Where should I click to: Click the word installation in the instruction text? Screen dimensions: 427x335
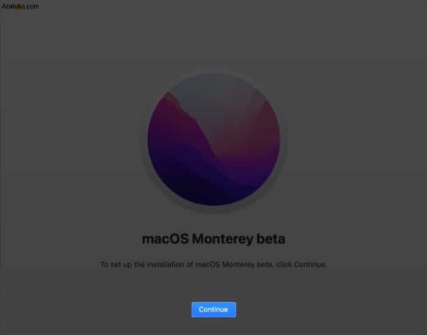coord(165,264)
